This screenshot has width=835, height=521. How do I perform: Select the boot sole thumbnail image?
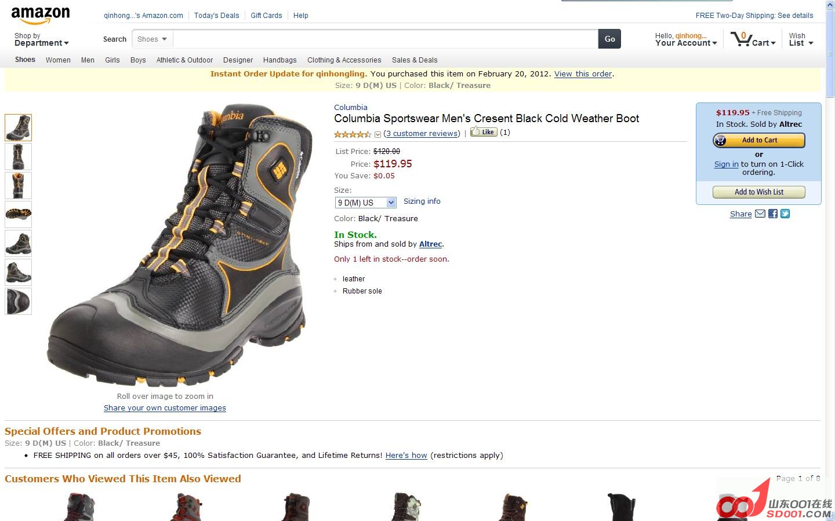point(19,215)
